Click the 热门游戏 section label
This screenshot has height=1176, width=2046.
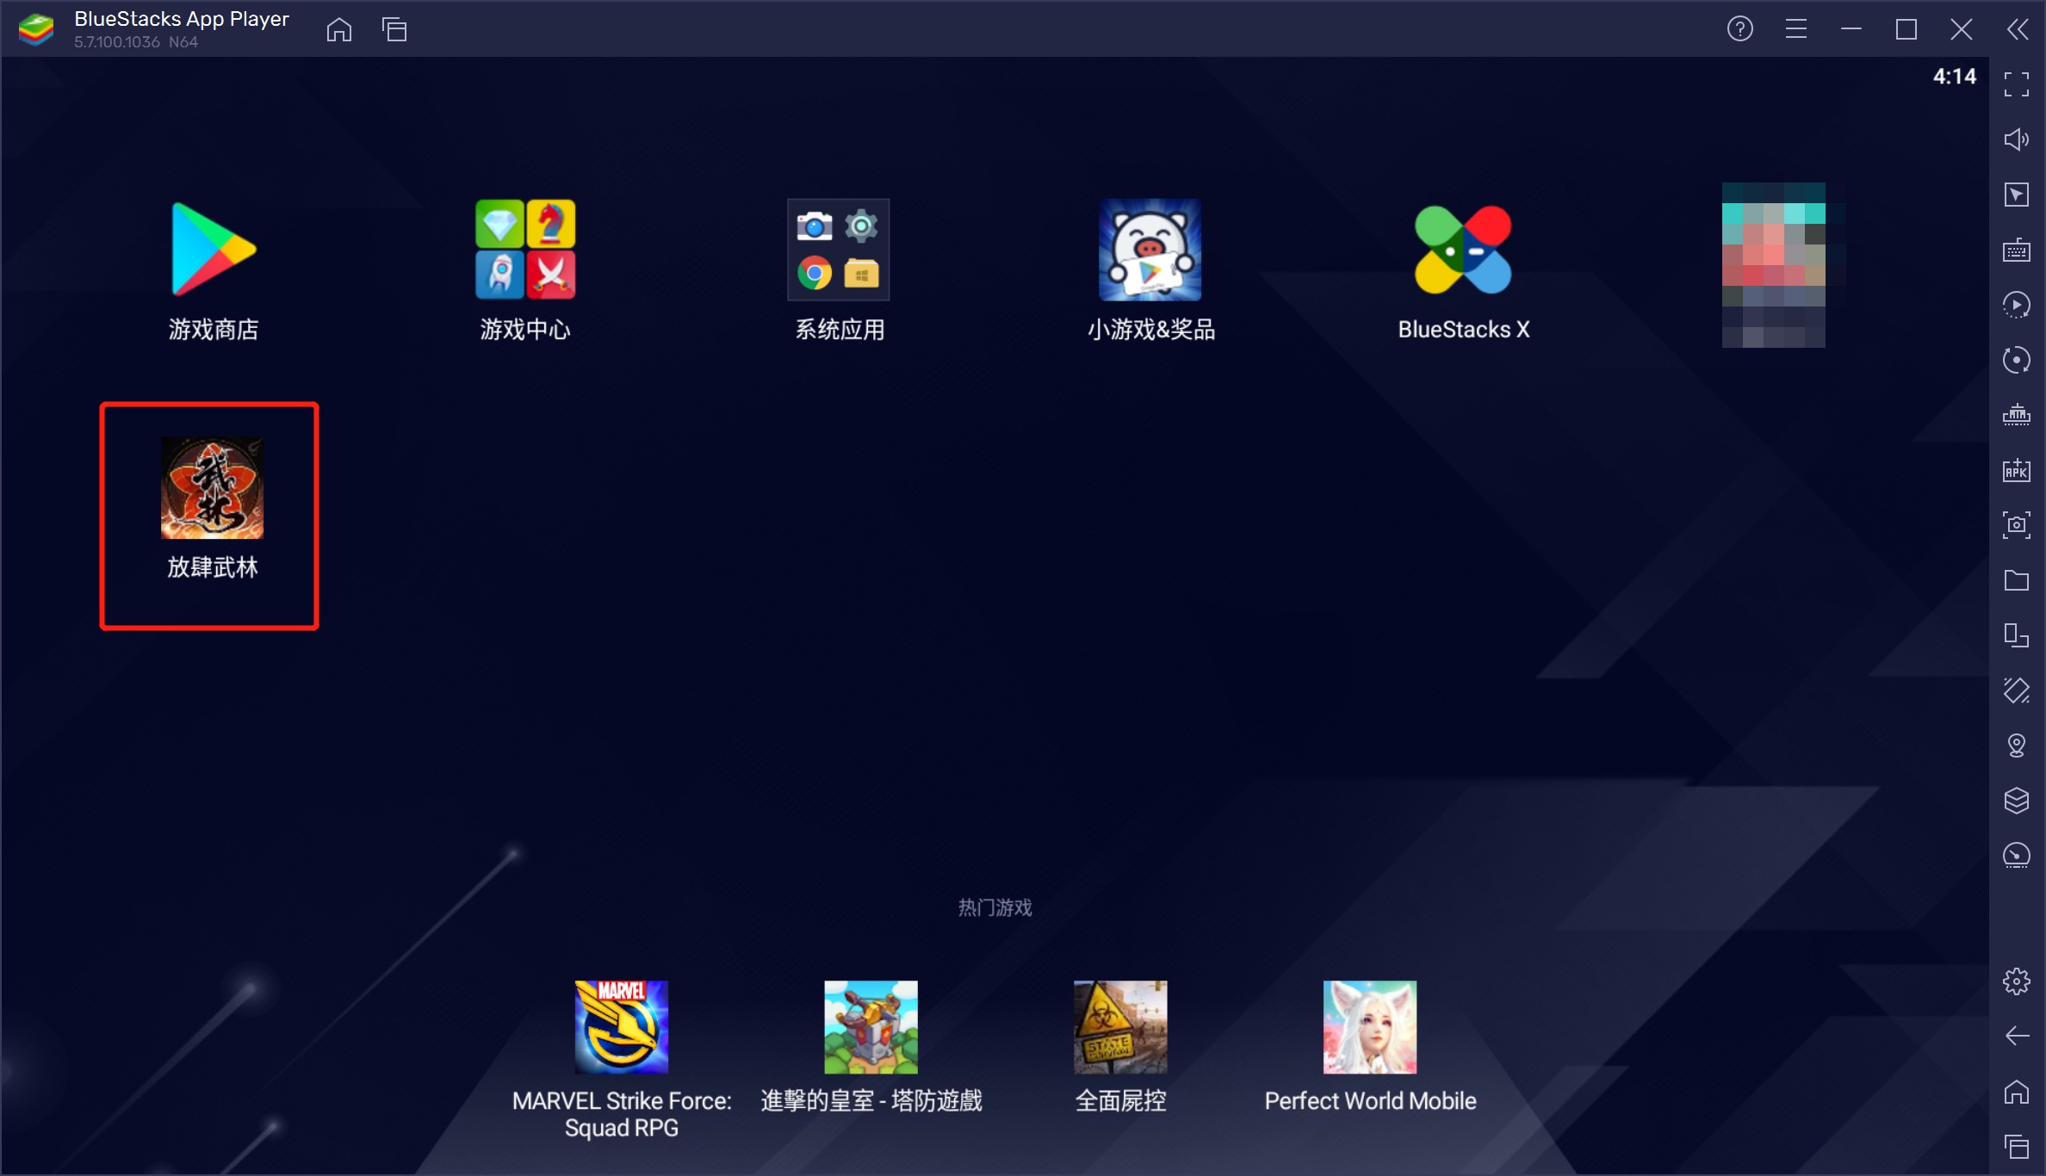pos(995,907)
